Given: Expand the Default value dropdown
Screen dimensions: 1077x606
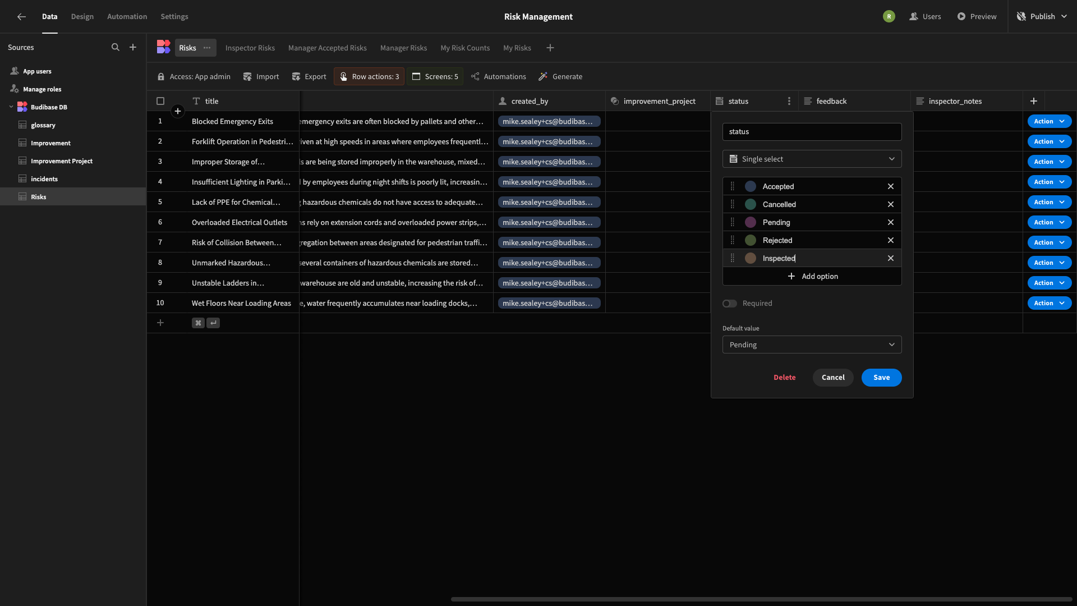Looking at the screenshot, I should (812, 344).
